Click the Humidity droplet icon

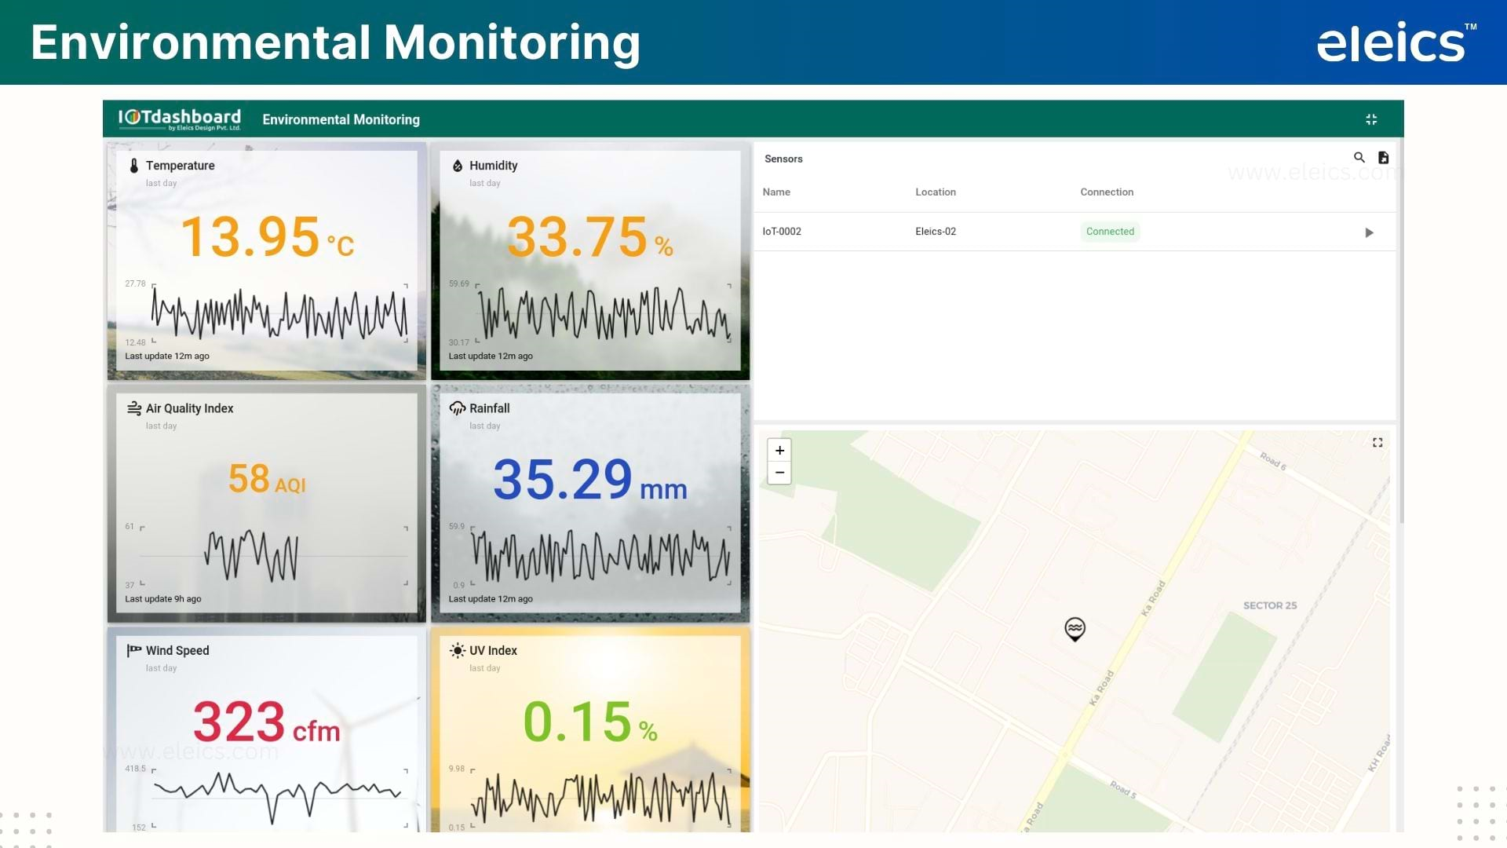point(458,166)
